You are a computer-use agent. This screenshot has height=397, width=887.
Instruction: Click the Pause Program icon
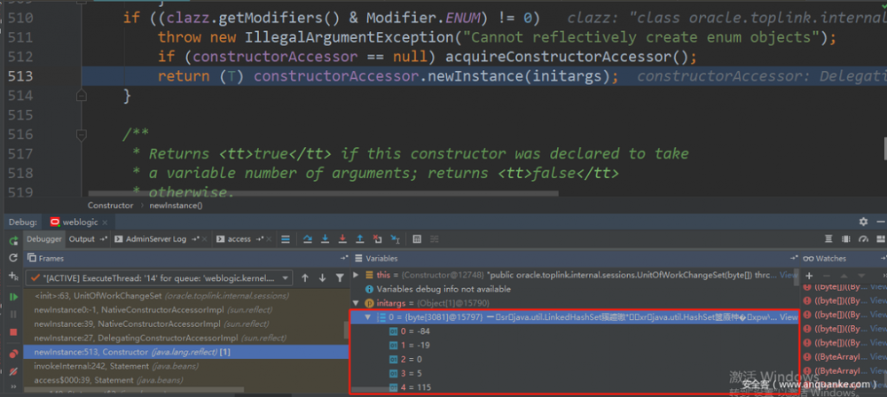(x=13, y=314)
